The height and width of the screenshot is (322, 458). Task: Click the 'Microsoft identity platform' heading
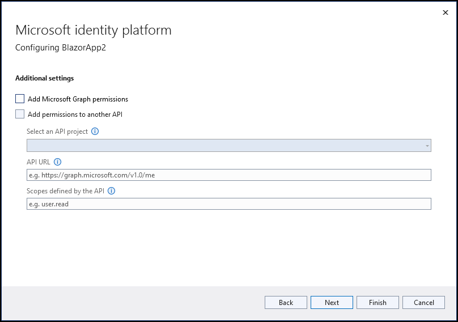(93, 30)
